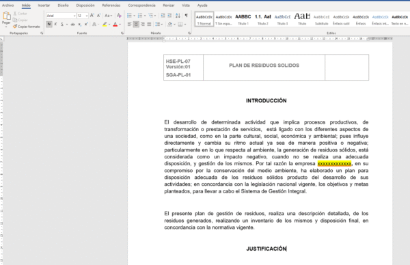Apply the Título 2 style
Screen dimensions: 410x265
263,19
